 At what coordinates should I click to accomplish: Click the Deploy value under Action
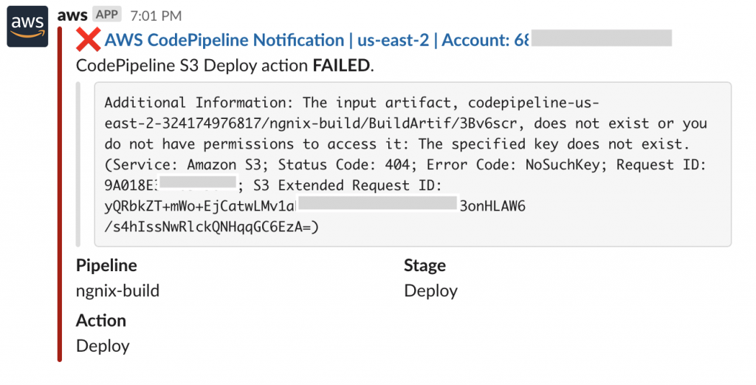pos(103,345)
